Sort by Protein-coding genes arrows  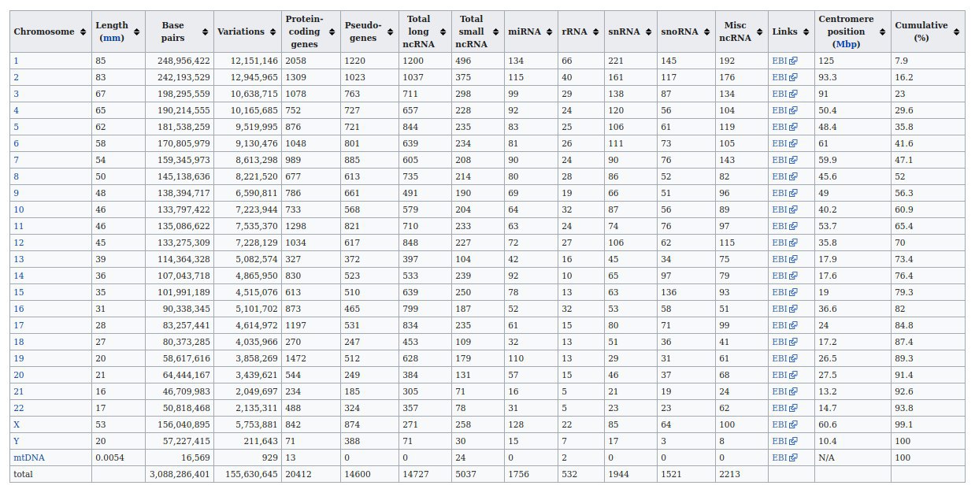tap(332, 32)
